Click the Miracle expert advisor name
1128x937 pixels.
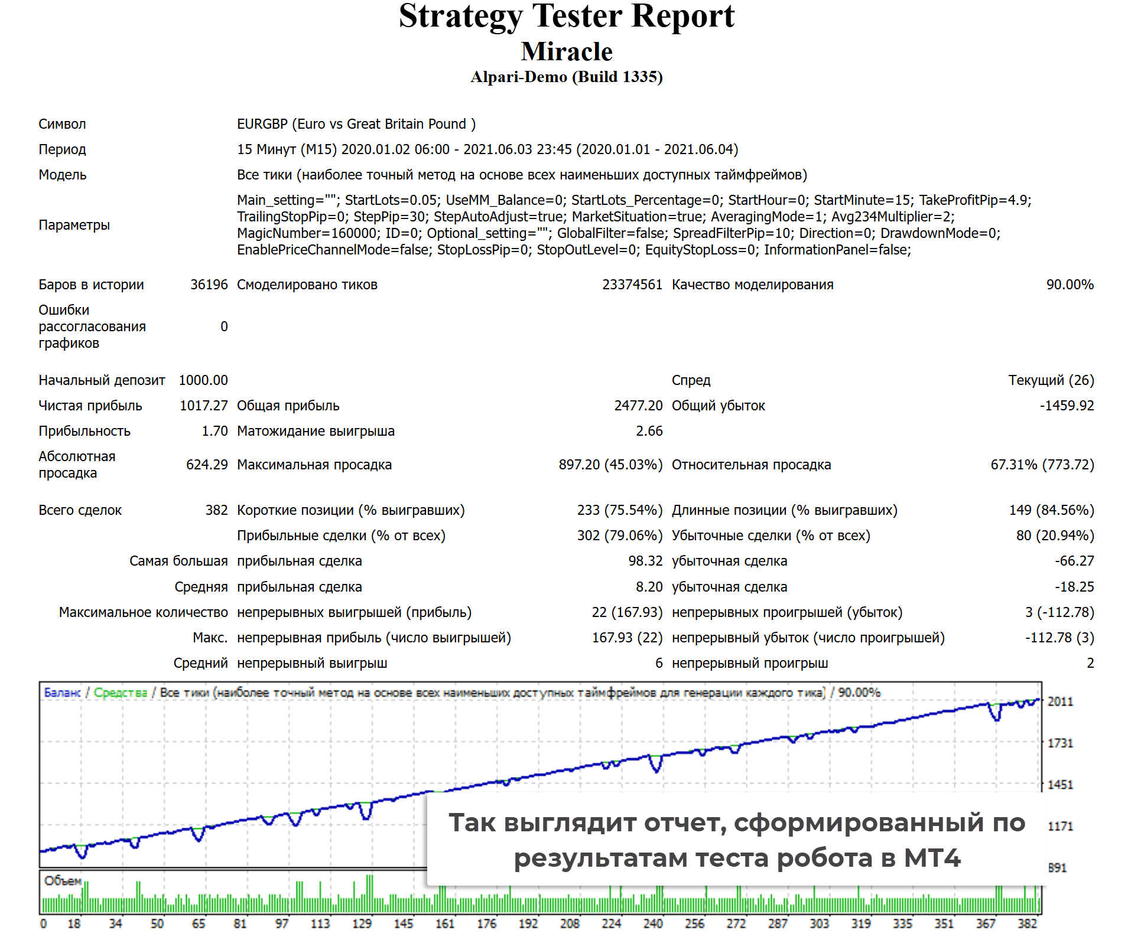click(566, 52)
